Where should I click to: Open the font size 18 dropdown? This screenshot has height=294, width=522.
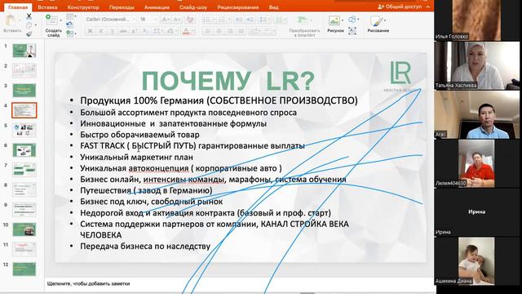[155, 20]
